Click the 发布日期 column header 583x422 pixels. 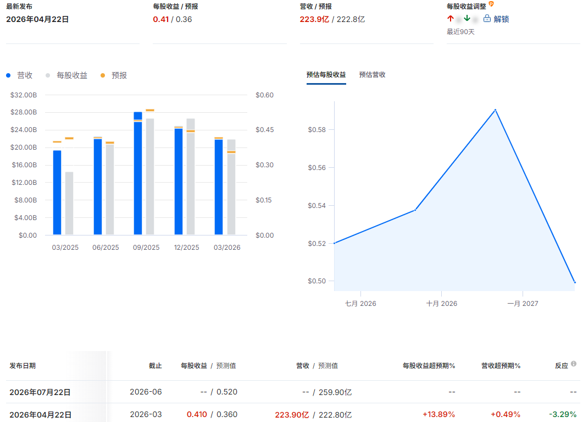click(23, 366)
